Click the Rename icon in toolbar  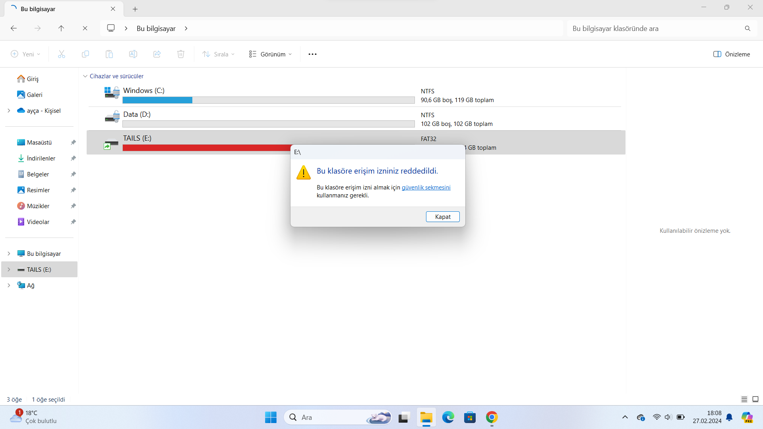133,54
